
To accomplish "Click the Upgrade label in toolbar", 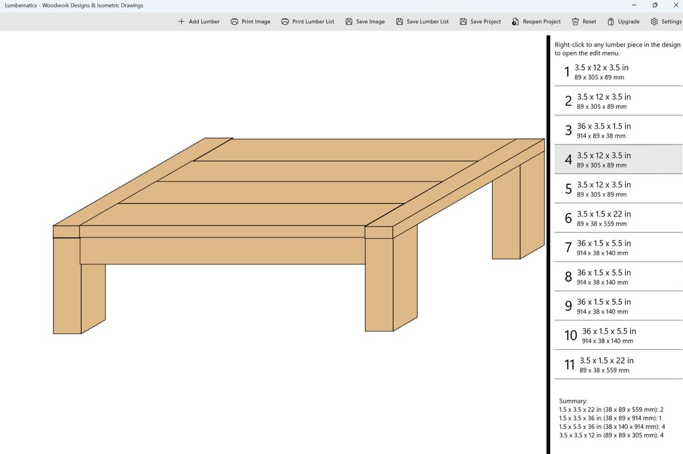I will click(x=629, y=22).
